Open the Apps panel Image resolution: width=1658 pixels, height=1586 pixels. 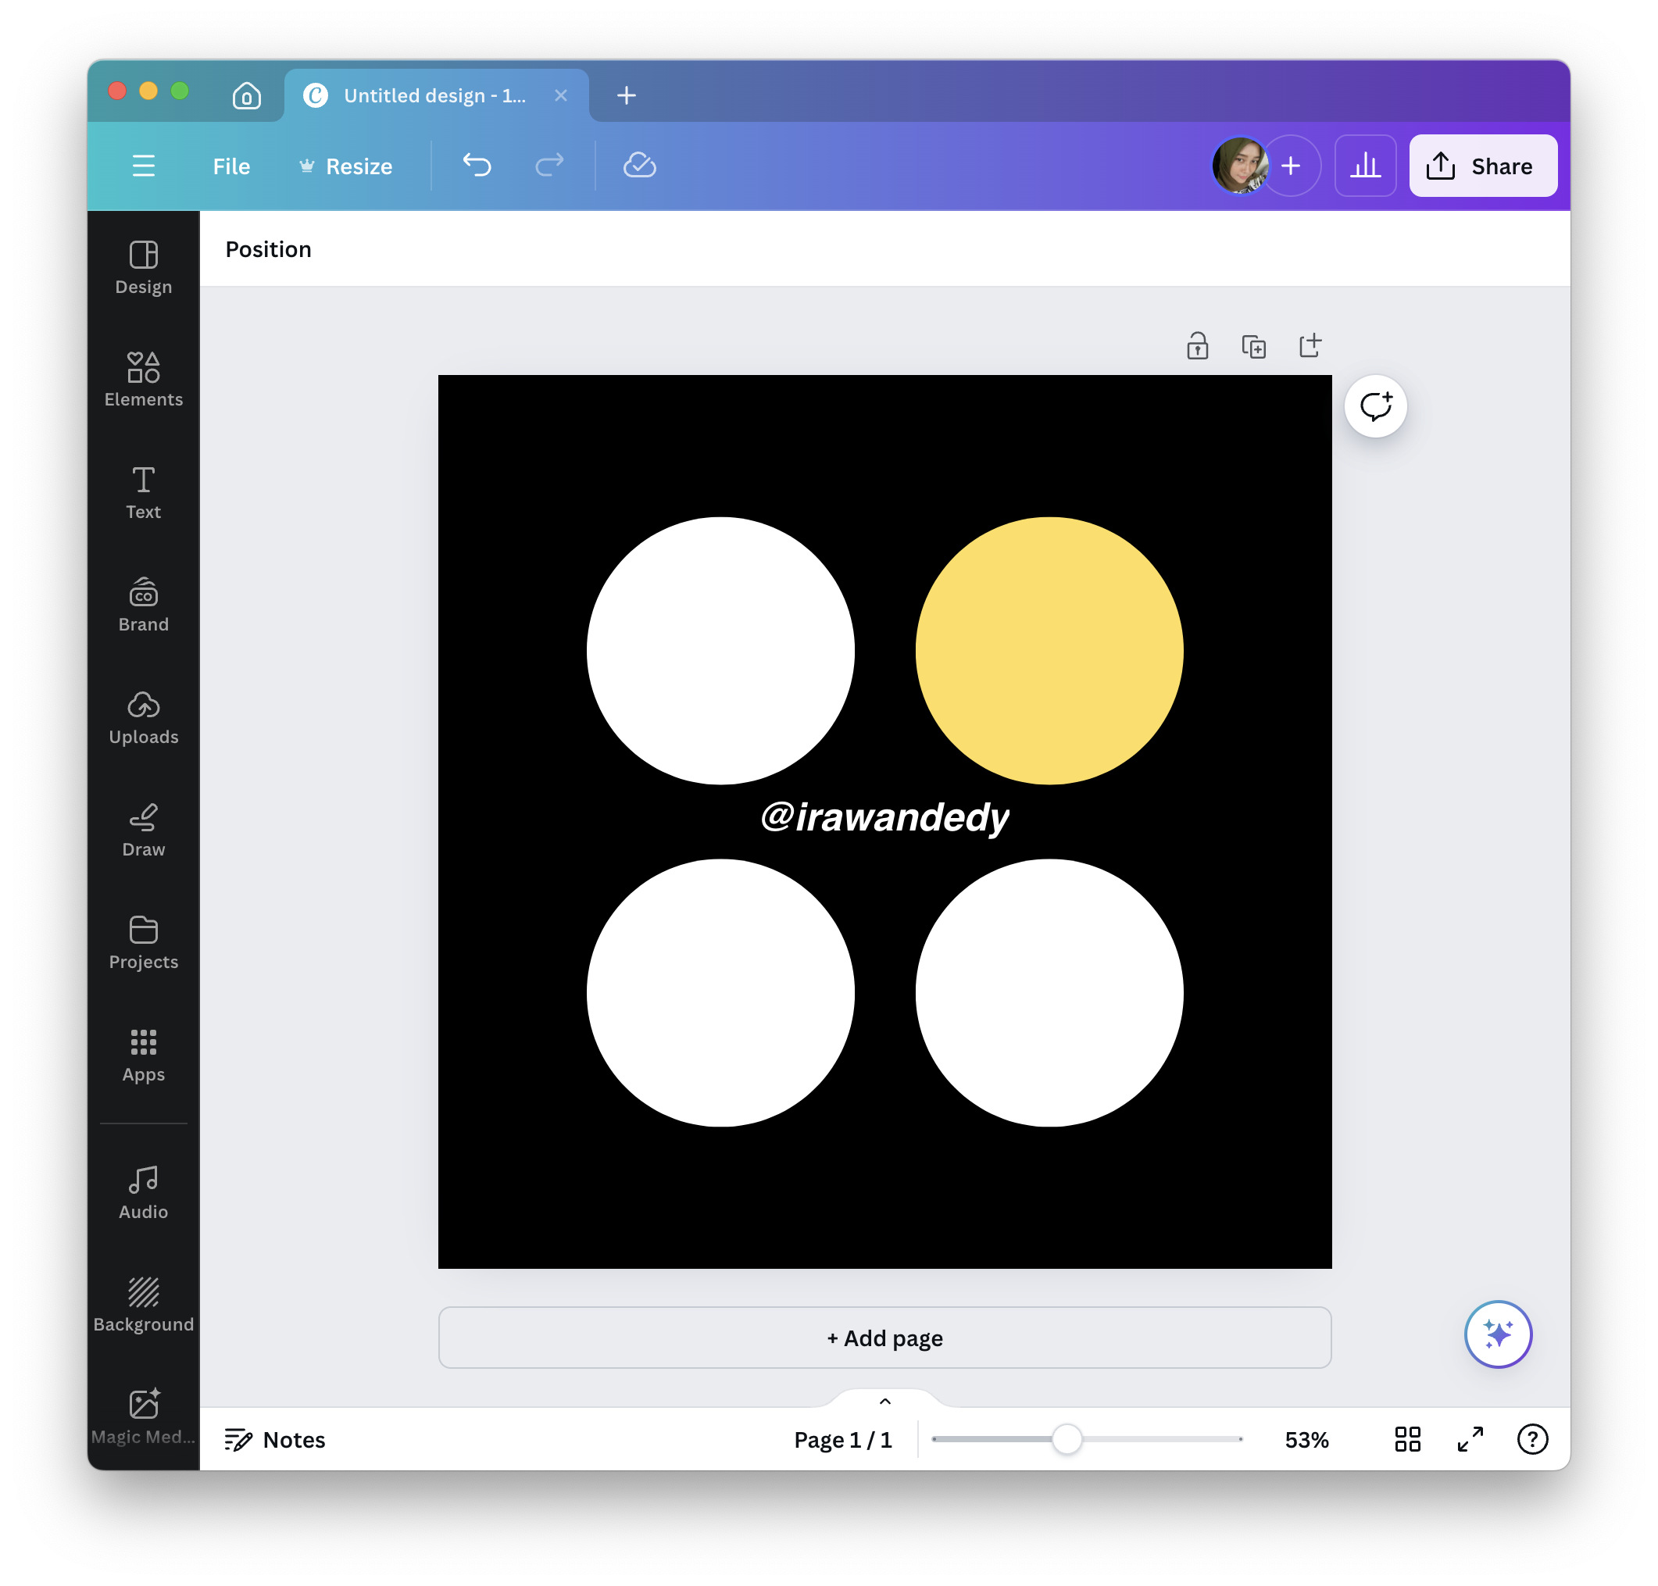point(143,1054)
